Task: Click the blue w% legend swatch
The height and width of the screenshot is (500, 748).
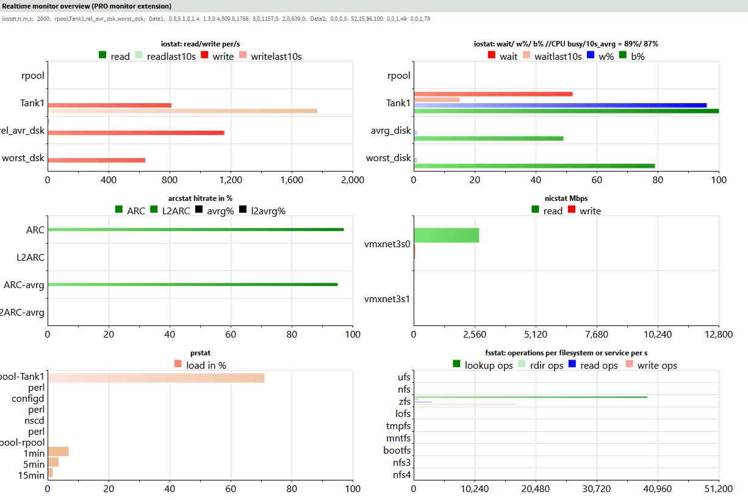Action: click(x=591, y=56)
